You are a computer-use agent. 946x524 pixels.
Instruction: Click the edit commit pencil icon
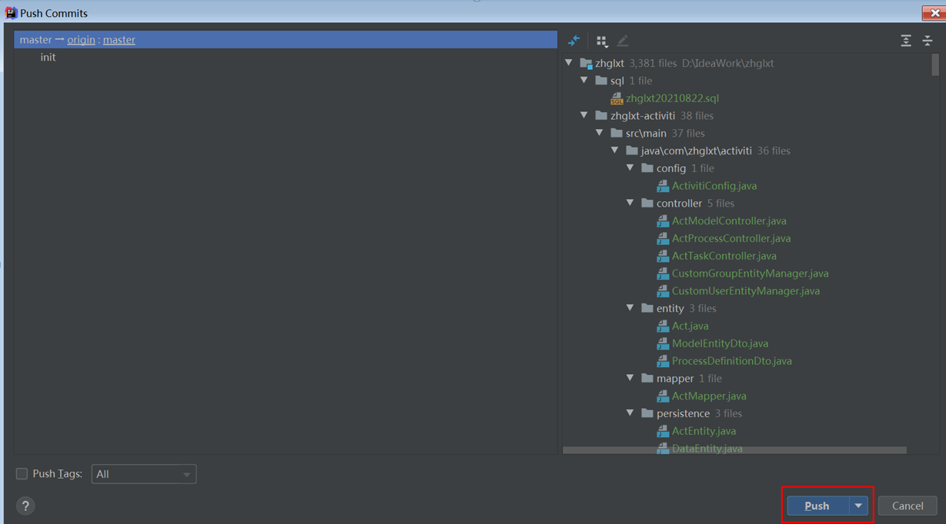pyautogui.click(x=622, y=40)
